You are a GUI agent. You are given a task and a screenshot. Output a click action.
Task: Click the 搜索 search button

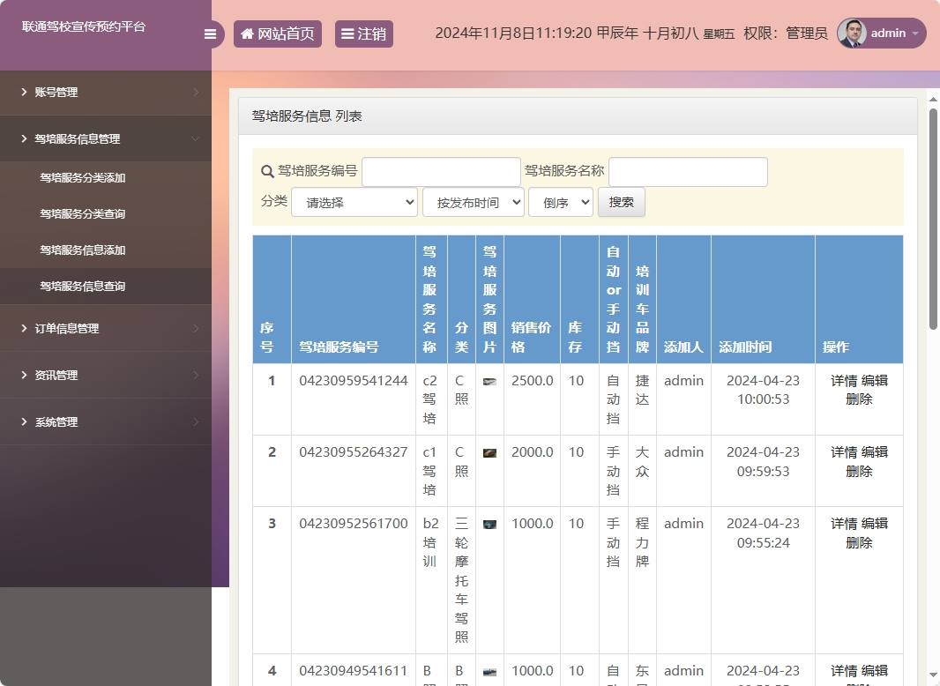tap(622, 202)
